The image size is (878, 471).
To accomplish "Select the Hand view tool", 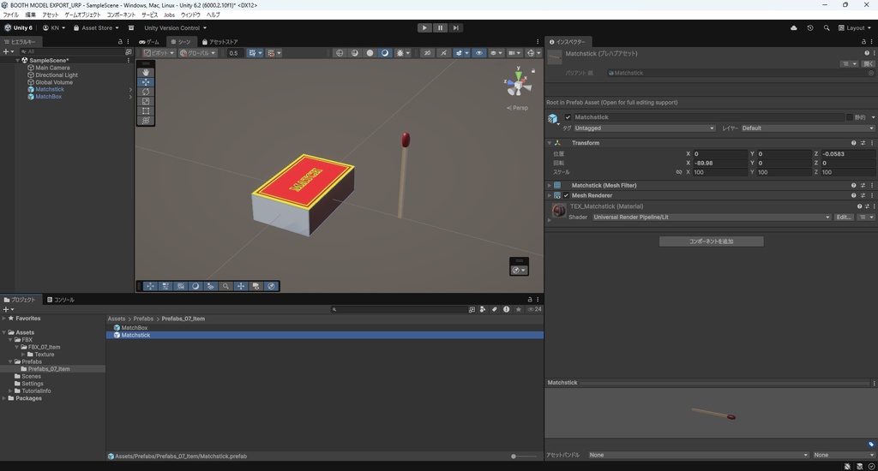I will [146, 72].
